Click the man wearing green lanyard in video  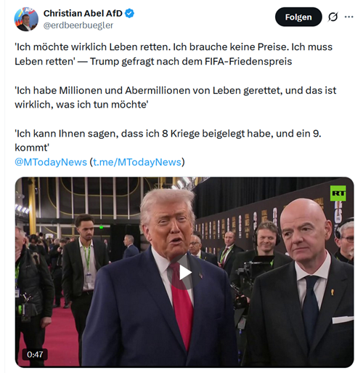pos(83,267)
